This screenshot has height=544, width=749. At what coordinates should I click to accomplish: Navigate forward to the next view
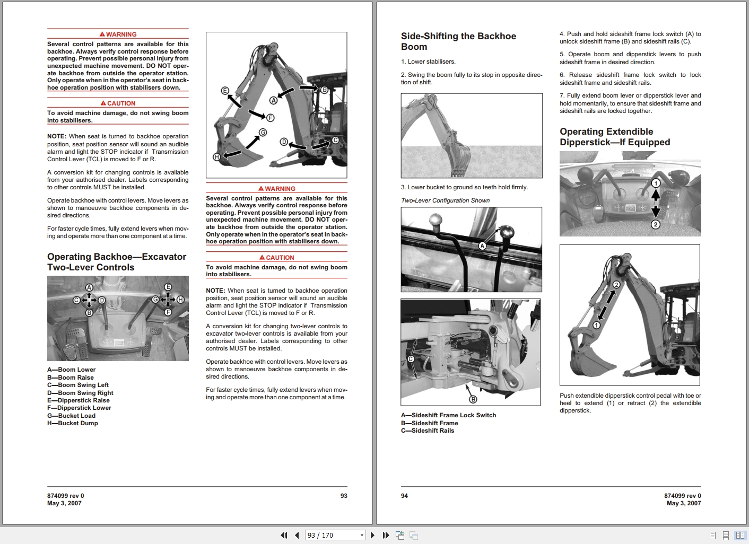413,535
